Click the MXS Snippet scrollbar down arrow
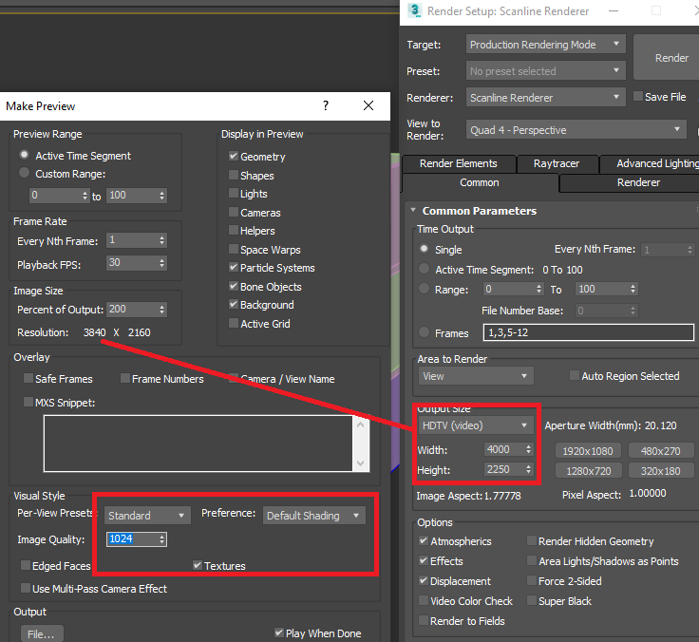 point(361,463)
